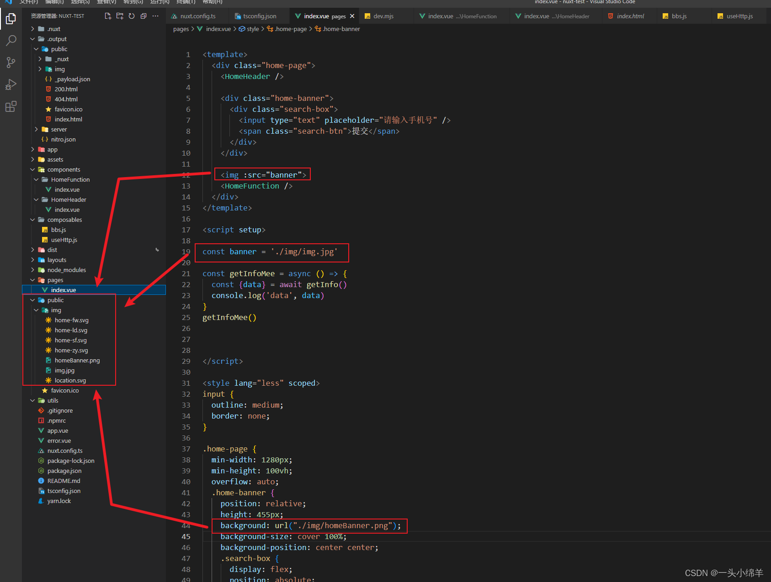Place cursor on 'const banner' code line
Image resolution: width=771 pixels, height=582 pixels.
(x=270, y=252)
